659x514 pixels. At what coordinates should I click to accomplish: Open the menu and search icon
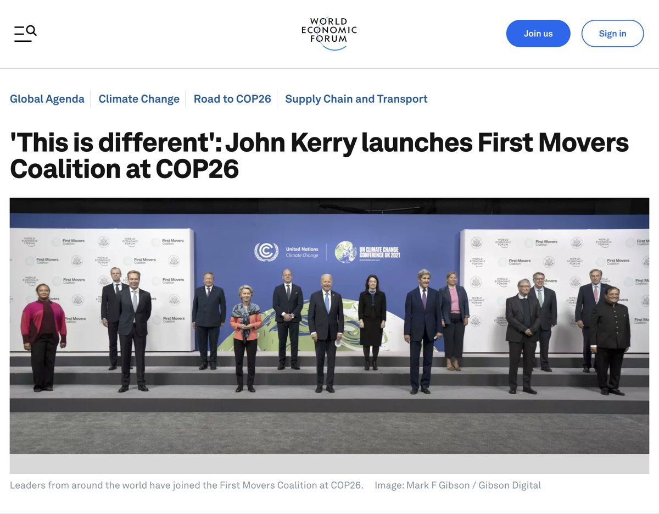[x=25, y=34]
